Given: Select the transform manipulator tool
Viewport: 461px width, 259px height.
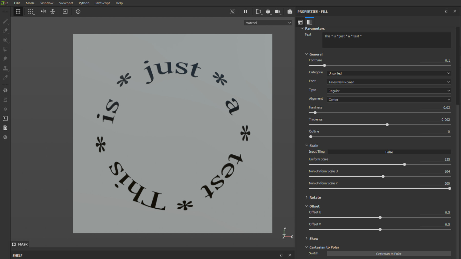Looking at the screenshot, I should 18,12.
